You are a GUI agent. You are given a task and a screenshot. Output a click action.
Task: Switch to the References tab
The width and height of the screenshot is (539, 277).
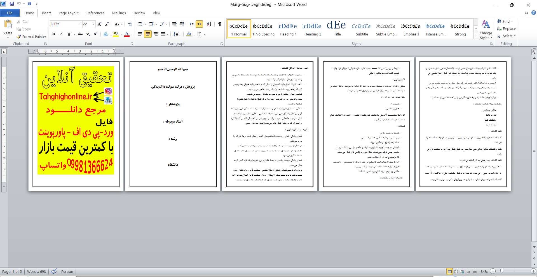(x=95, y=13)
